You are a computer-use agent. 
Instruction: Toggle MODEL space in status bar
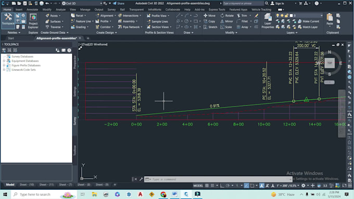coord(198,185)
